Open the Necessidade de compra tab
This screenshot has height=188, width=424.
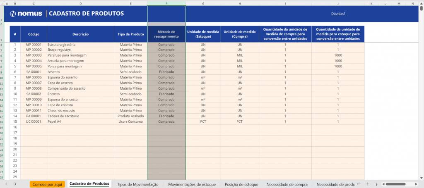point(287,184)
